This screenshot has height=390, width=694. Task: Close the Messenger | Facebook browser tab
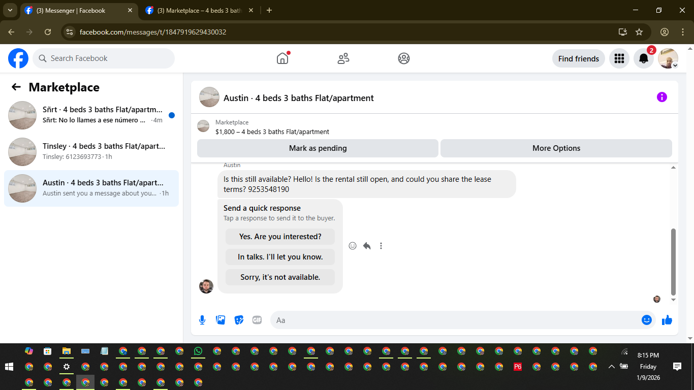click(x=130, y=10)
